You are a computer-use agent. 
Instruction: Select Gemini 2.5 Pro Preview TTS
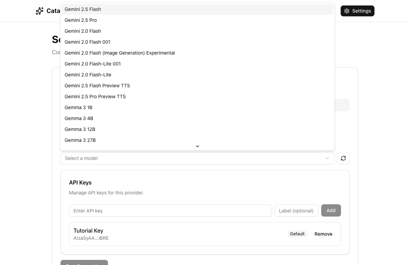95,97
